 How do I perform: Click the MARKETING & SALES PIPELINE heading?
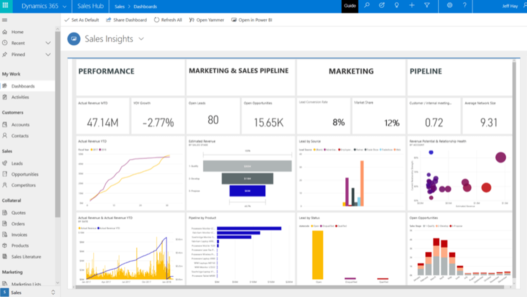[239, 71]
